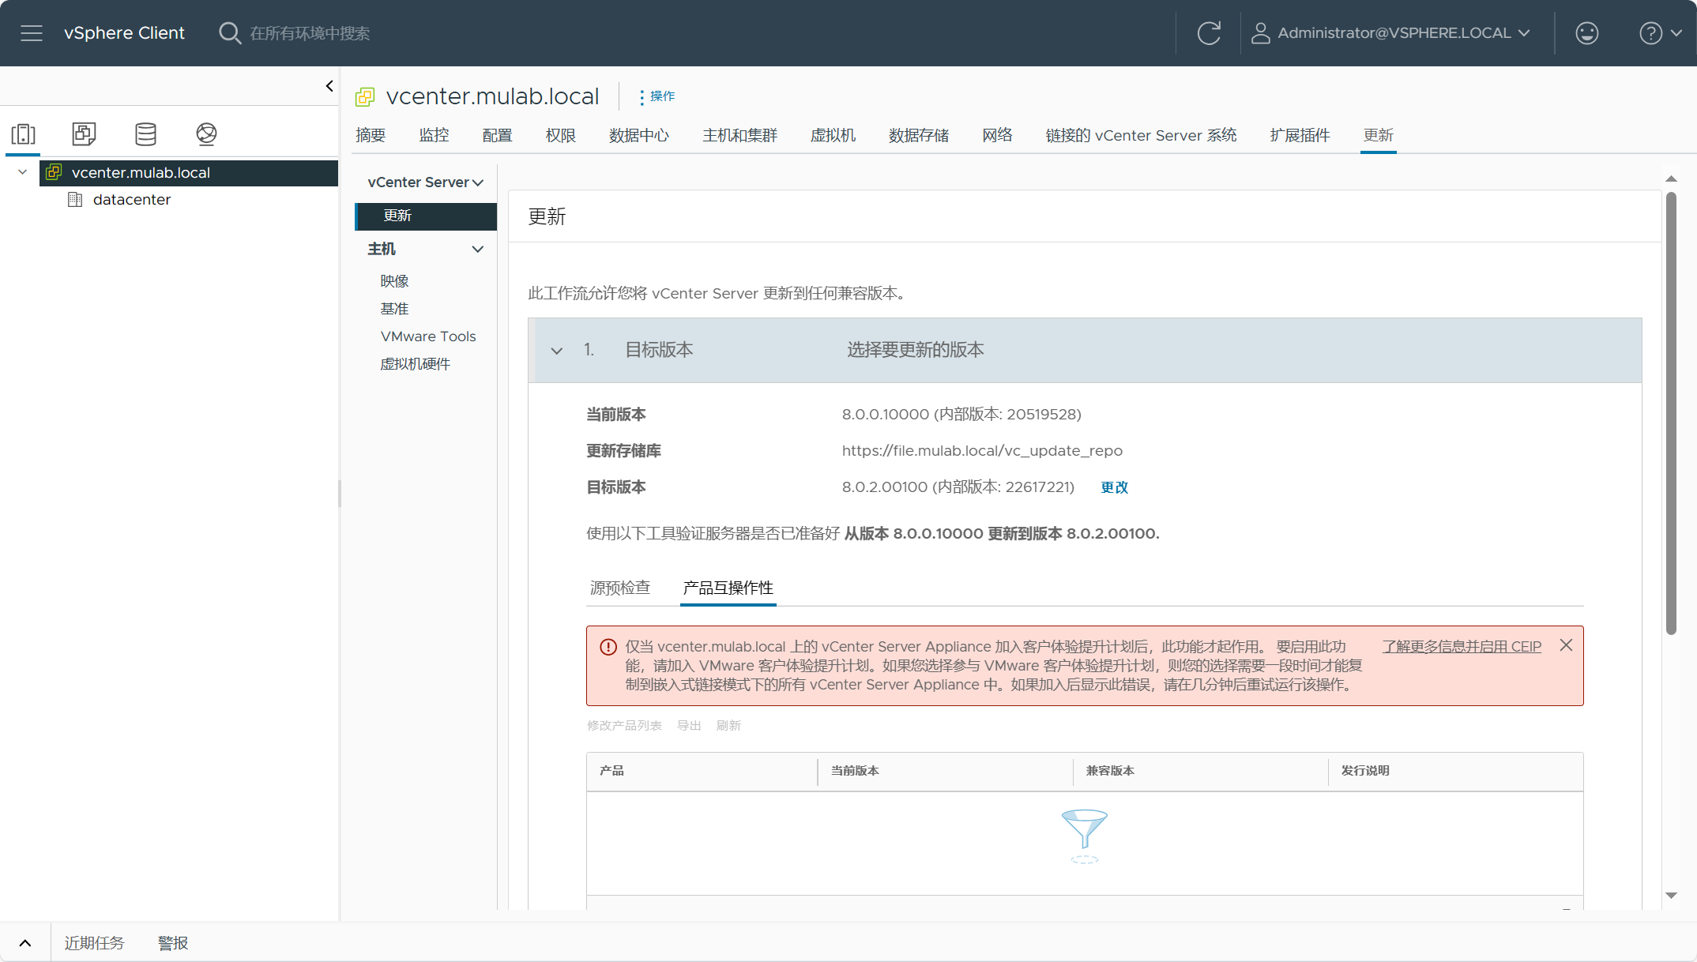Click the 导出 button
1697x962 pixels.
point(689,725)
